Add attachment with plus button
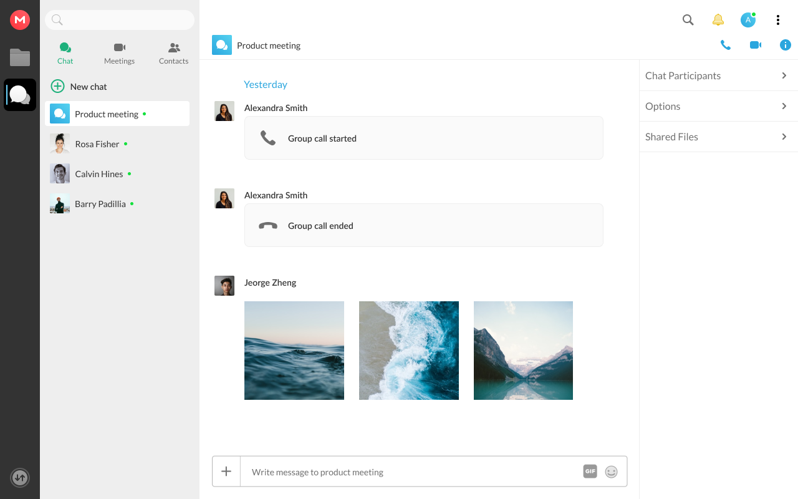This screenshot has height=499, width=798. click(226, 472)
